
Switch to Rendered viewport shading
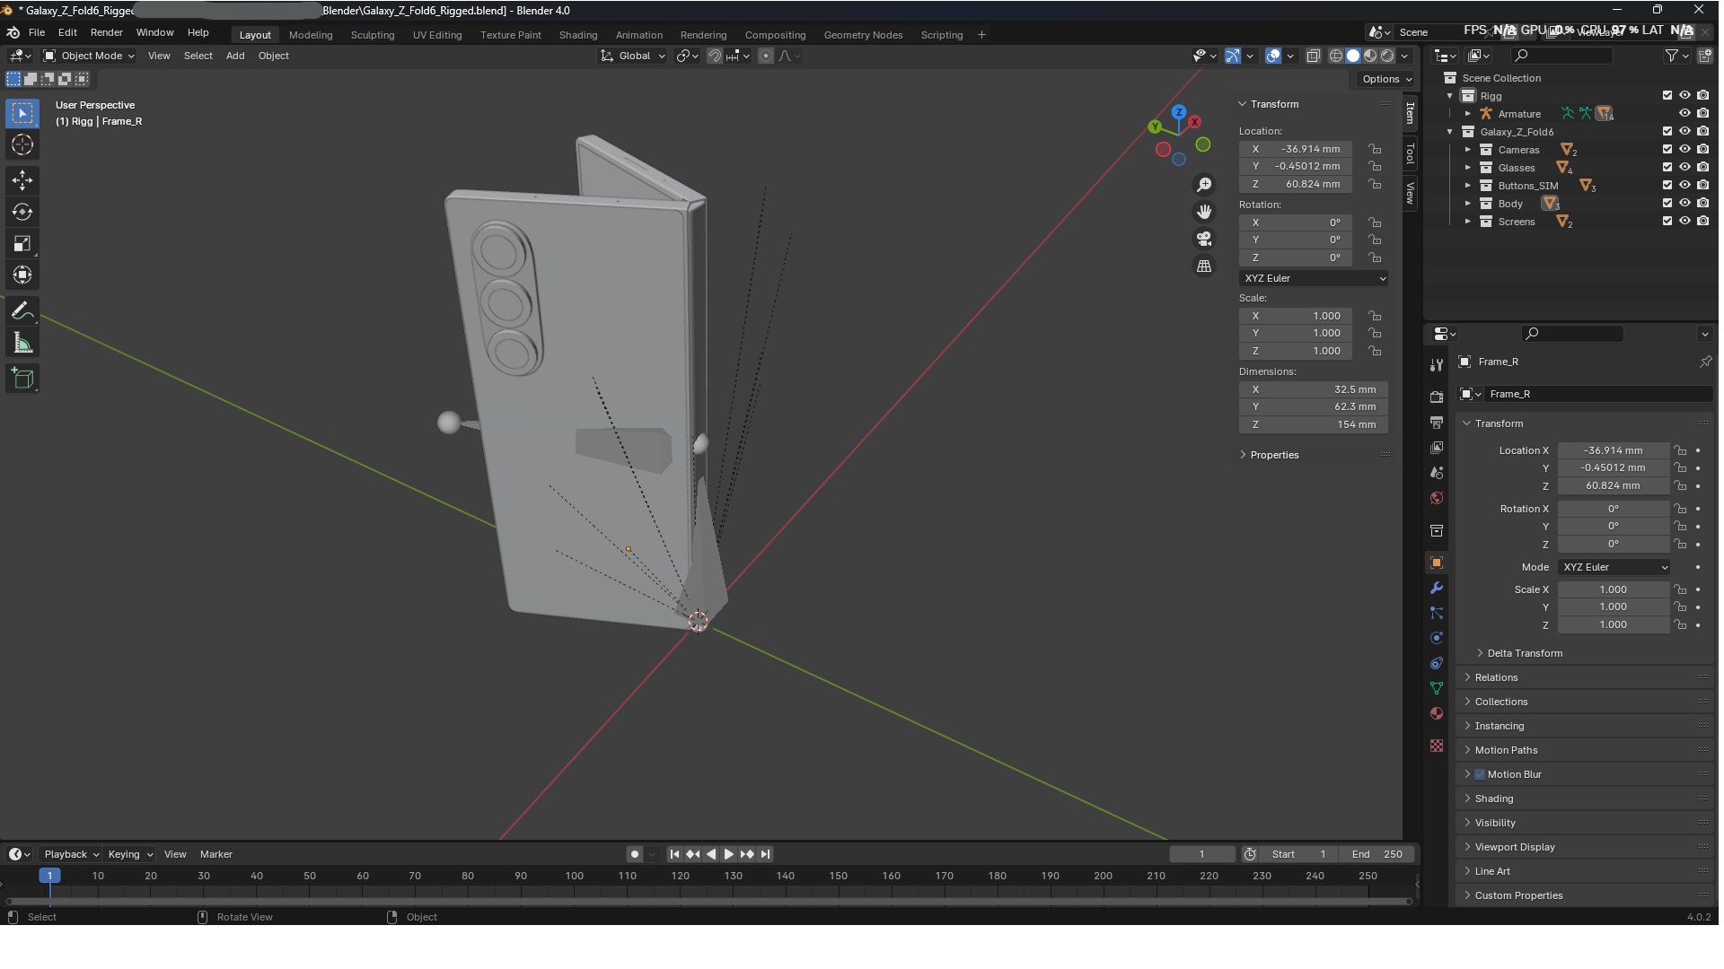tap(1387, 56)
